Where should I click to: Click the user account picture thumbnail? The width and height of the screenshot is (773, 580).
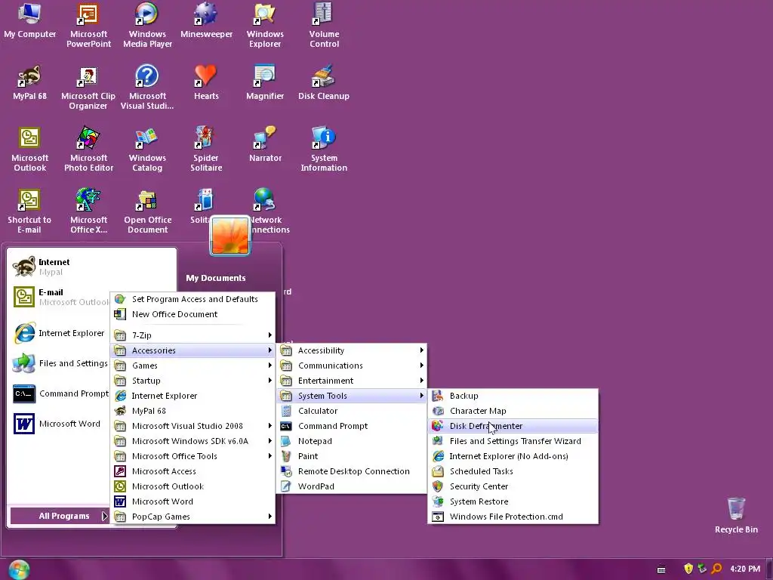pos(230,236)
